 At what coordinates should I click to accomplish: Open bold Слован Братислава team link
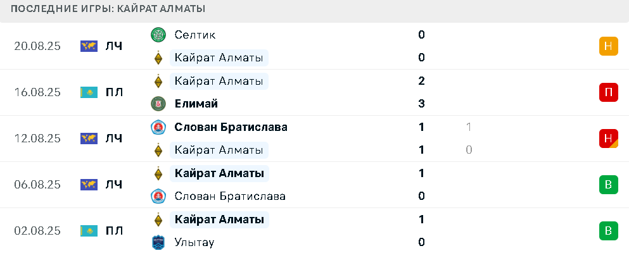[x=231, y=127]
